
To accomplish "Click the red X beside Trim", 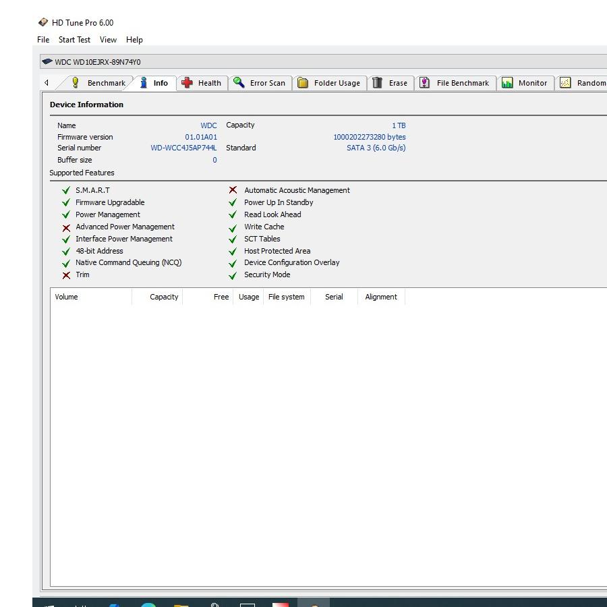I will pyautogui.click(x=66, y=275).
